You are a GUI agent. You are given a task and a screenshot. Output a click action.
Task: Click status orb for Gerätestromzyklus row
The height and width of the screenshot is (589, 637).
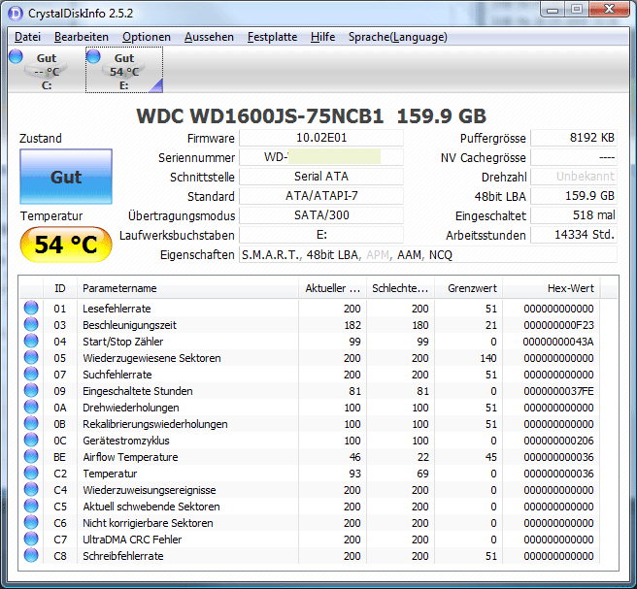click(31, 440)
